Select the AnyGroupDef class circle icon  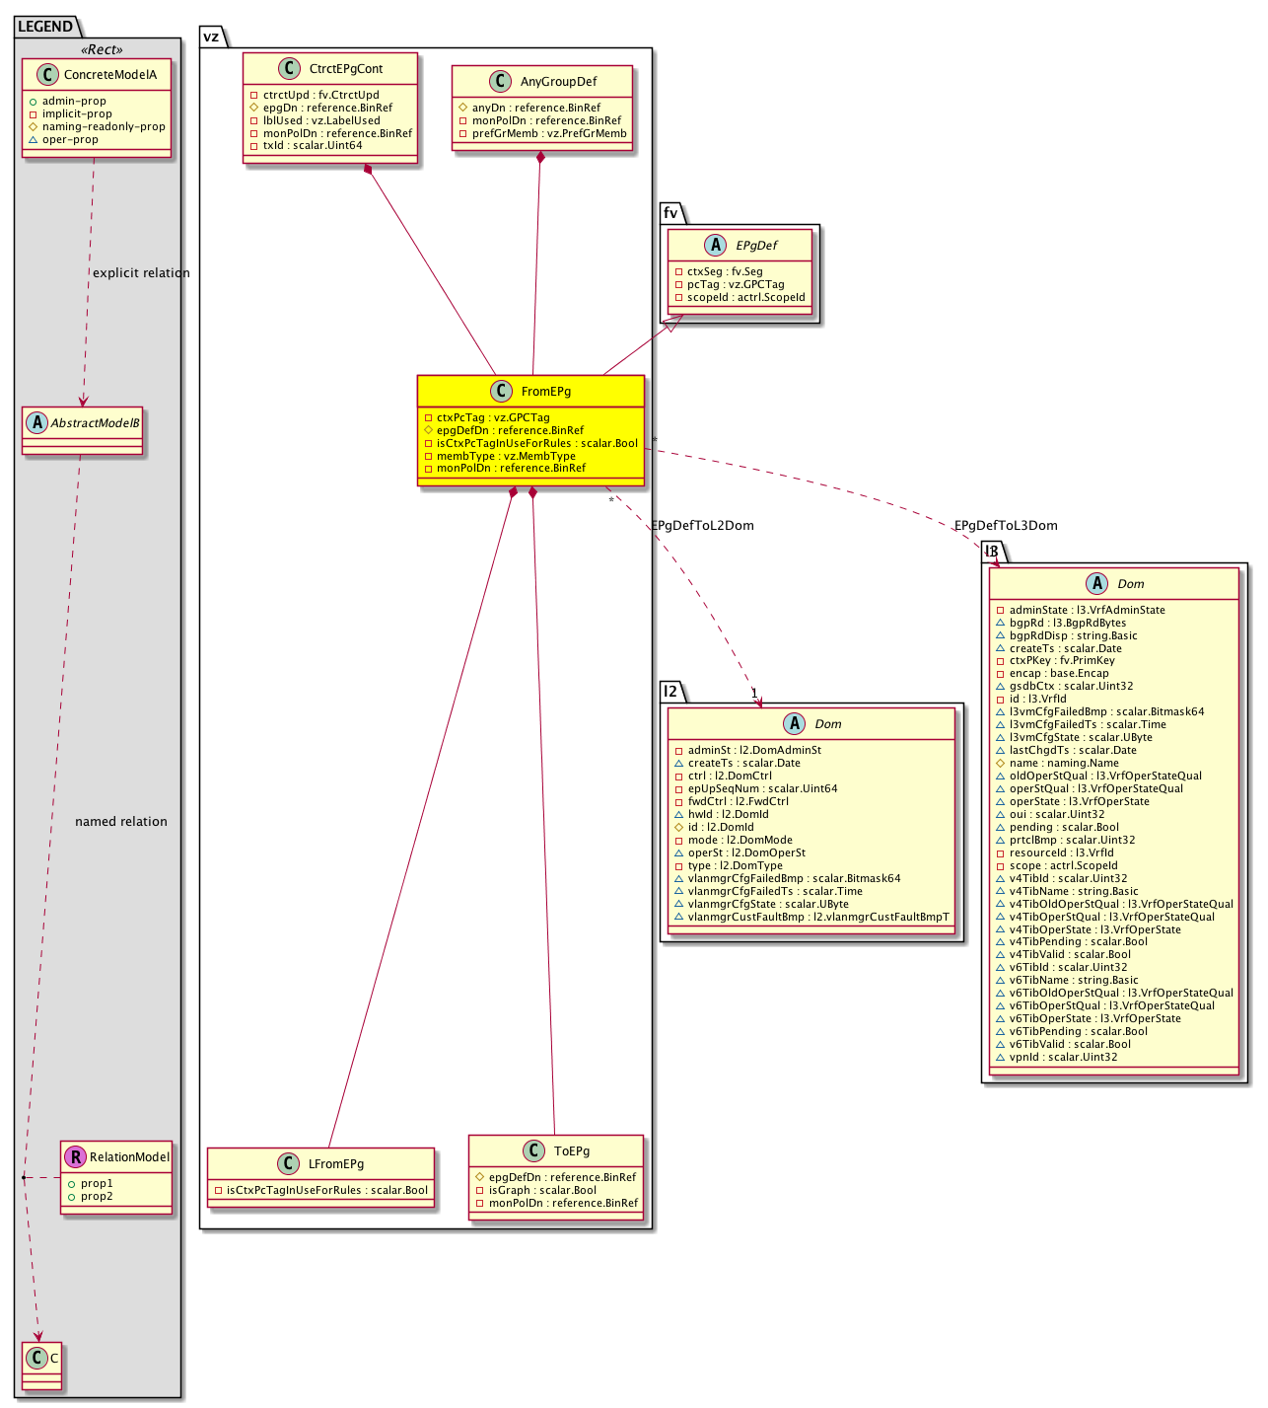click(500, 81)
